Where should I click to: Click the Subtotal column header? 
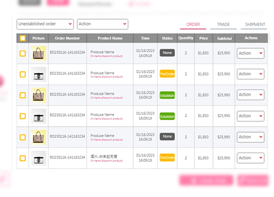(224, 38)
